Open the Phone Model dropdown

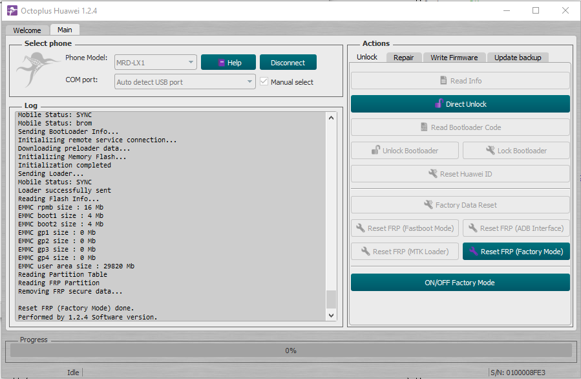click(x=156, y=62)
